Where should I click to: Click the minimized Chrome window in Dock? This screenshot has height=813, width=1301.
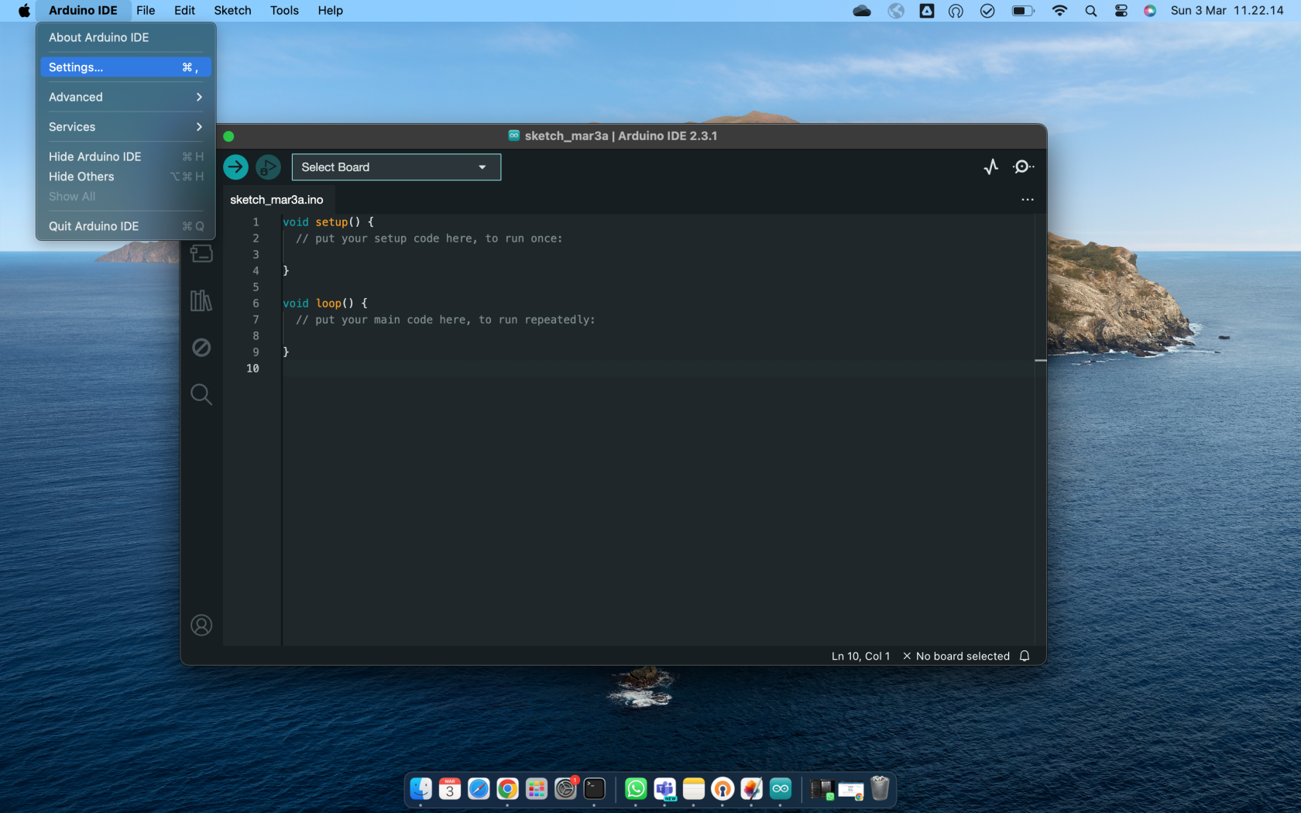(850, 790)
